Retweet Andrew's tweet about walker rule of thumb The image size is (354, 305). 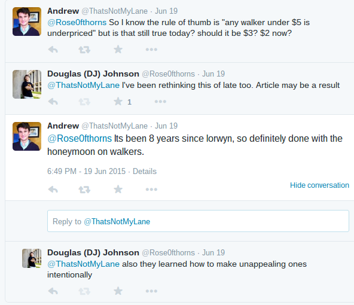pyautogui.click(x=84, y=50)
